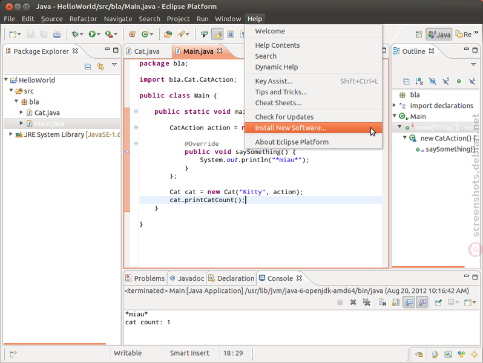Toggle Mark Occurrences highlighter icon
Image resolution: width=483 pixels, height=363 pixels.
click(217, 34)
